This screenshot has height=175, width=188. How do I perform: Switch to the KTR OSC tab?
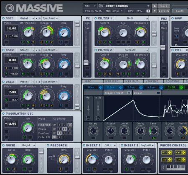point(113,81)
